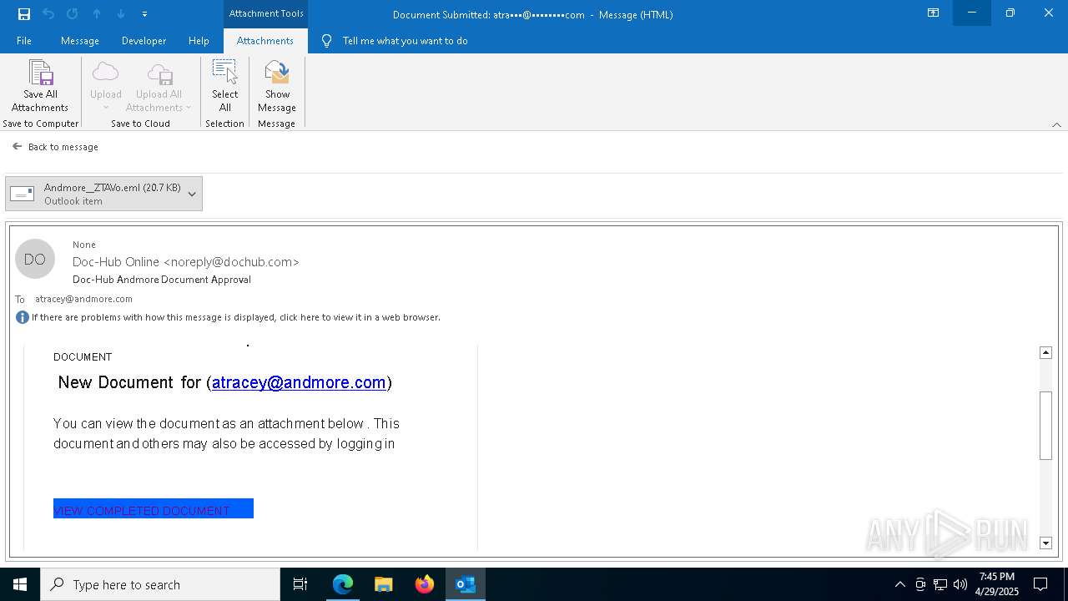
Task: Click the Undo arrow icon
Action: pos(48,13)
